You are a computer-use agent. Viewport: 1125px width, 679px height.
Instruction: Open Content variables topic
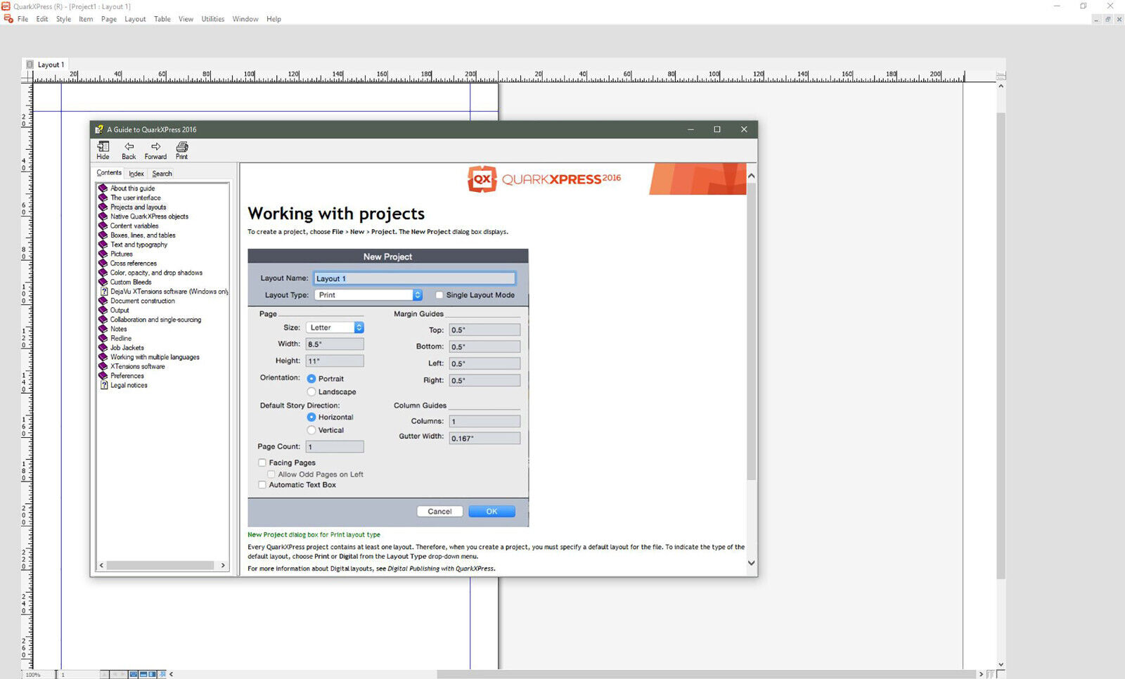coord(134,226)
